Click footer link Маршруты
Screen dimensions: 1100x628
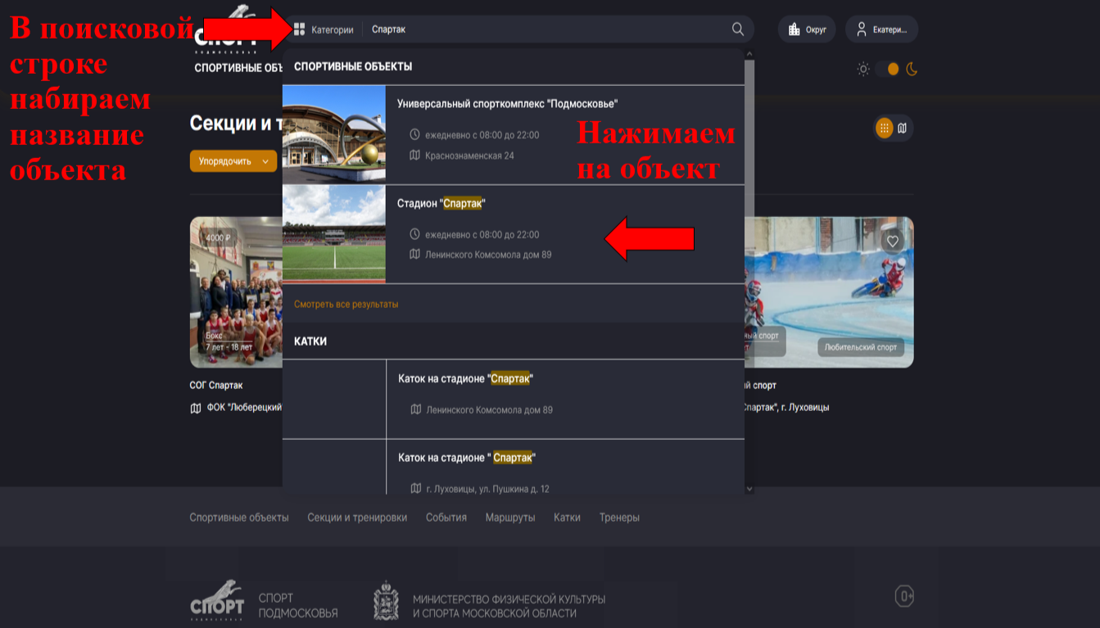(x=510, y=517)
